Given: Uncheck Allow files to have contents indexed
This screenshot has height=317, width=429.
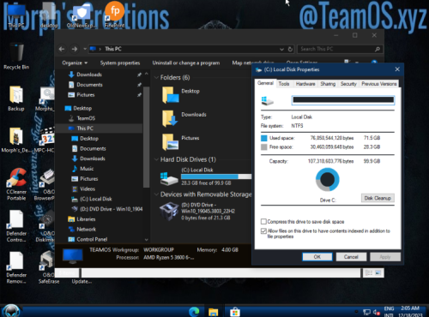Looking at the screenshot, I should pyautogui.click(x=263, y=230).
